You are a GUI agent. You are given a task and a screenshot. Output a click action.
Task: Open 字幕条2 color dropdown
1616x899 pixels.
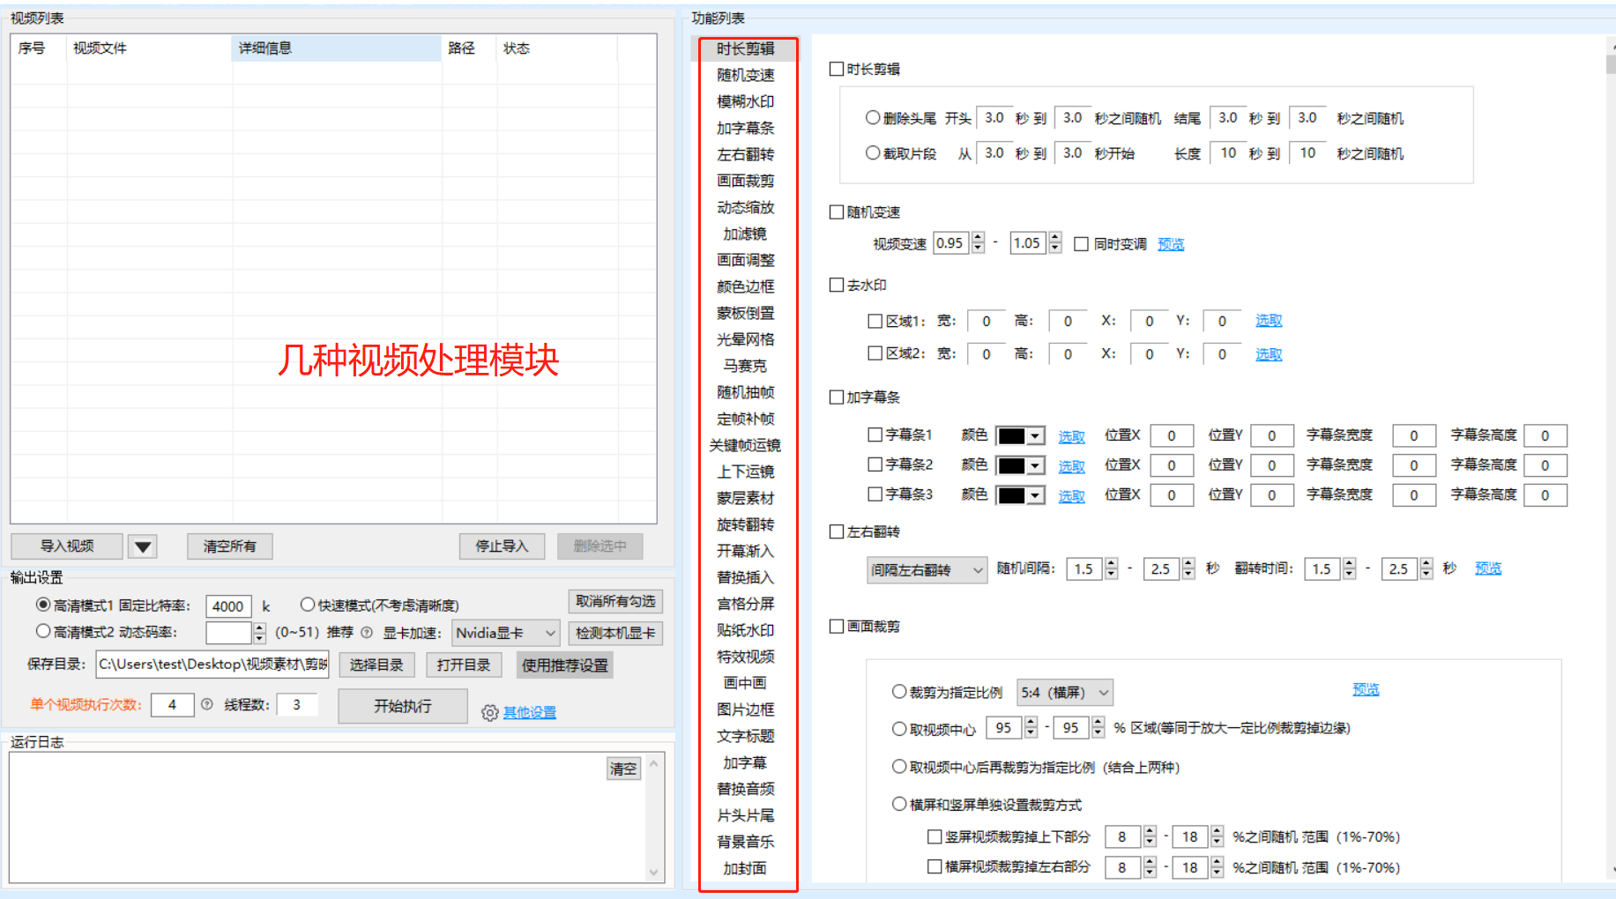coord(1020,465)
